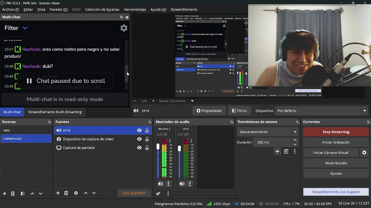Open Archivo menu
371x208 pixels.
[11, 10]
